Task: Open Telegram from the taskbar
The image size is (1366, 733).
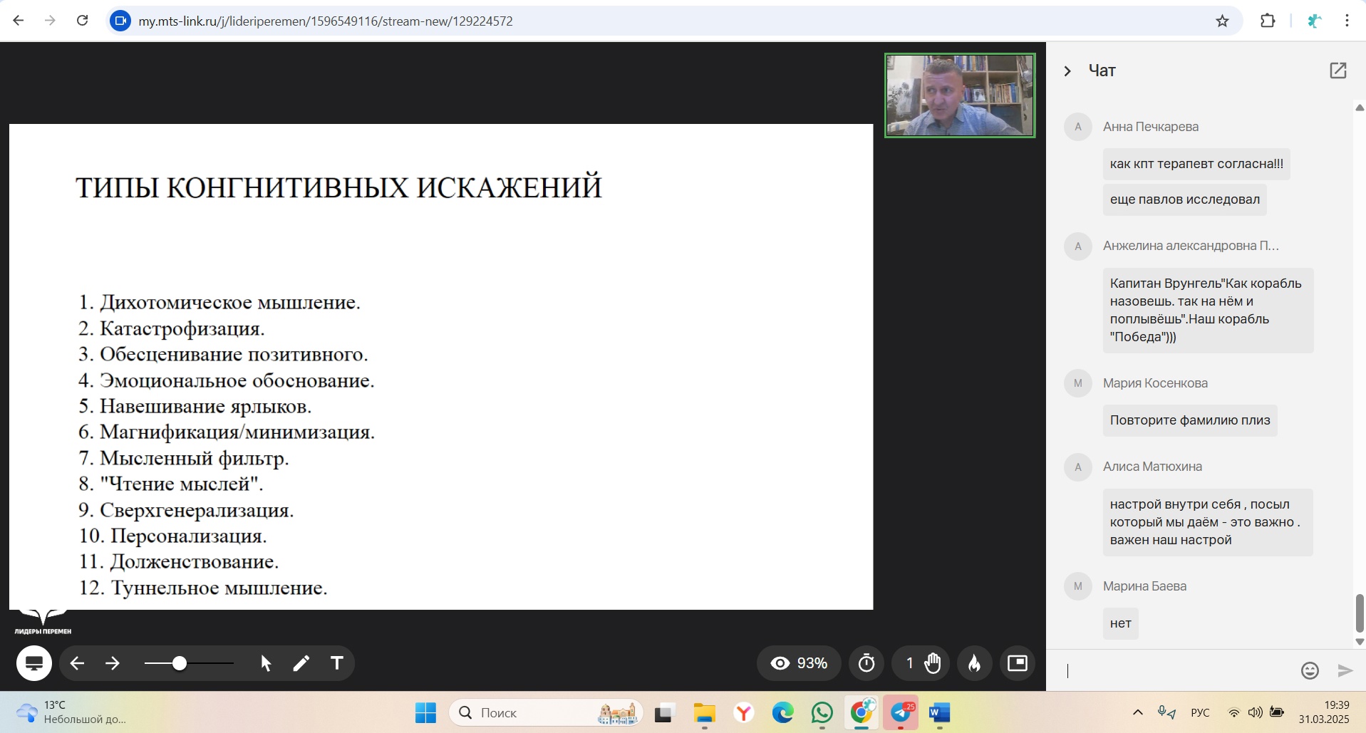Action: point(901,712)
